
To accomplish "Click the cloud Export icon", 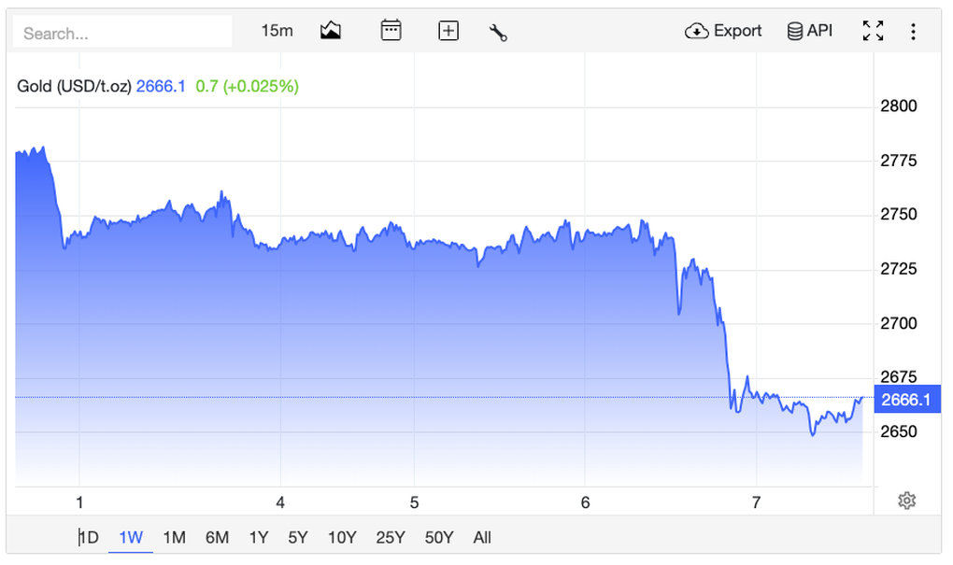I will coord(697,31).
